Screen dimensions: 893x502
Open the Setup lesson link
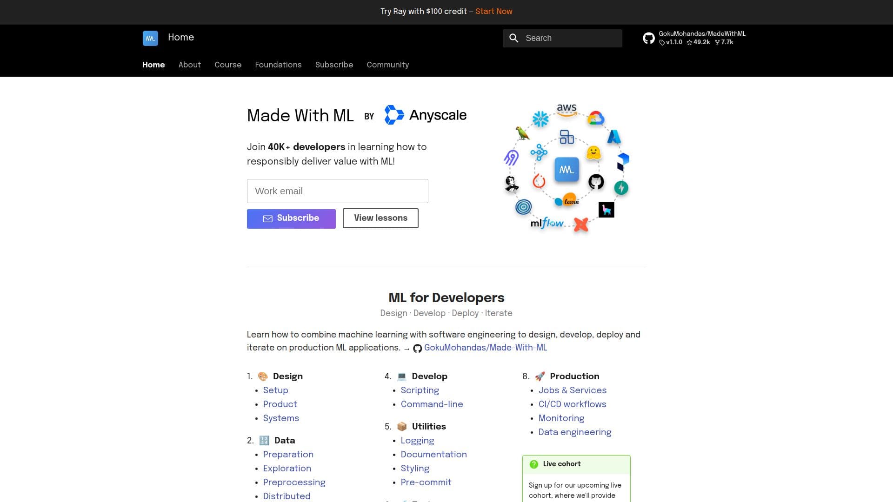coord(275,390)
